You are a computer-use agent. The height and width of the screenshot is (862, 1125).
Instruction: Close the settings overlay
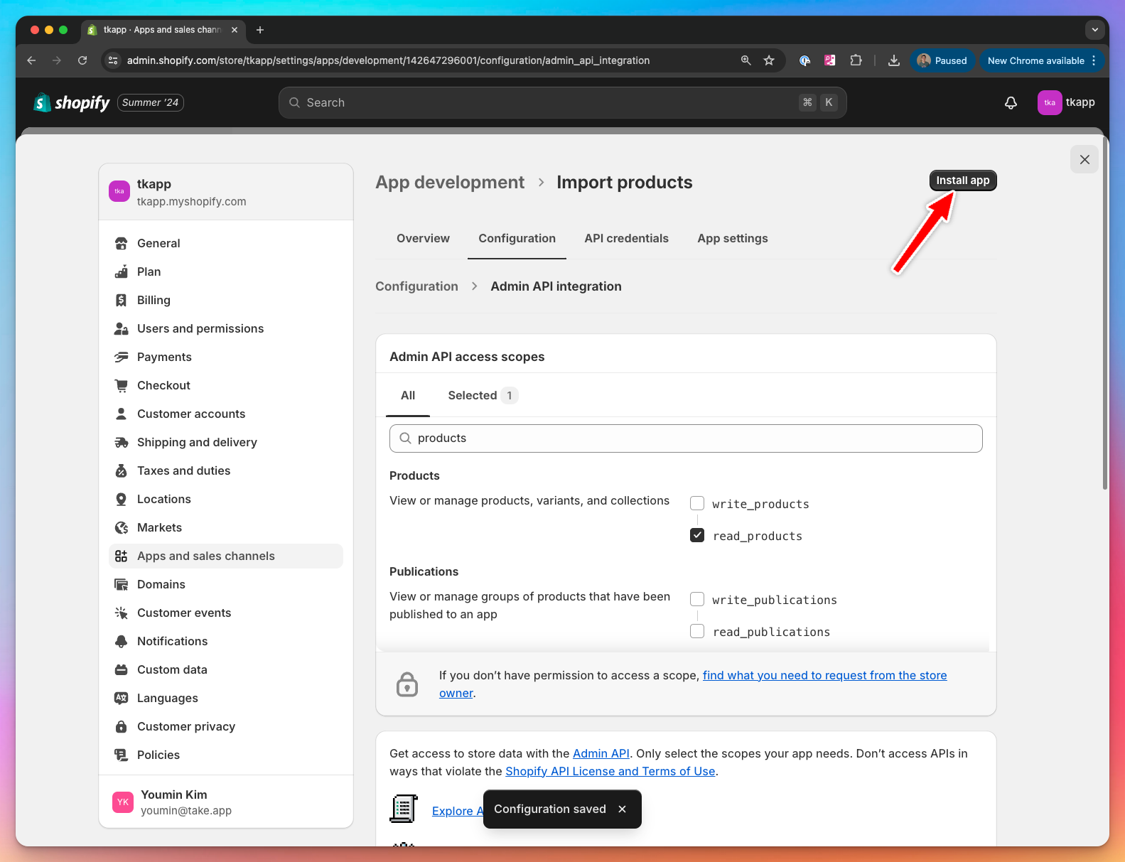[1084, 160]
